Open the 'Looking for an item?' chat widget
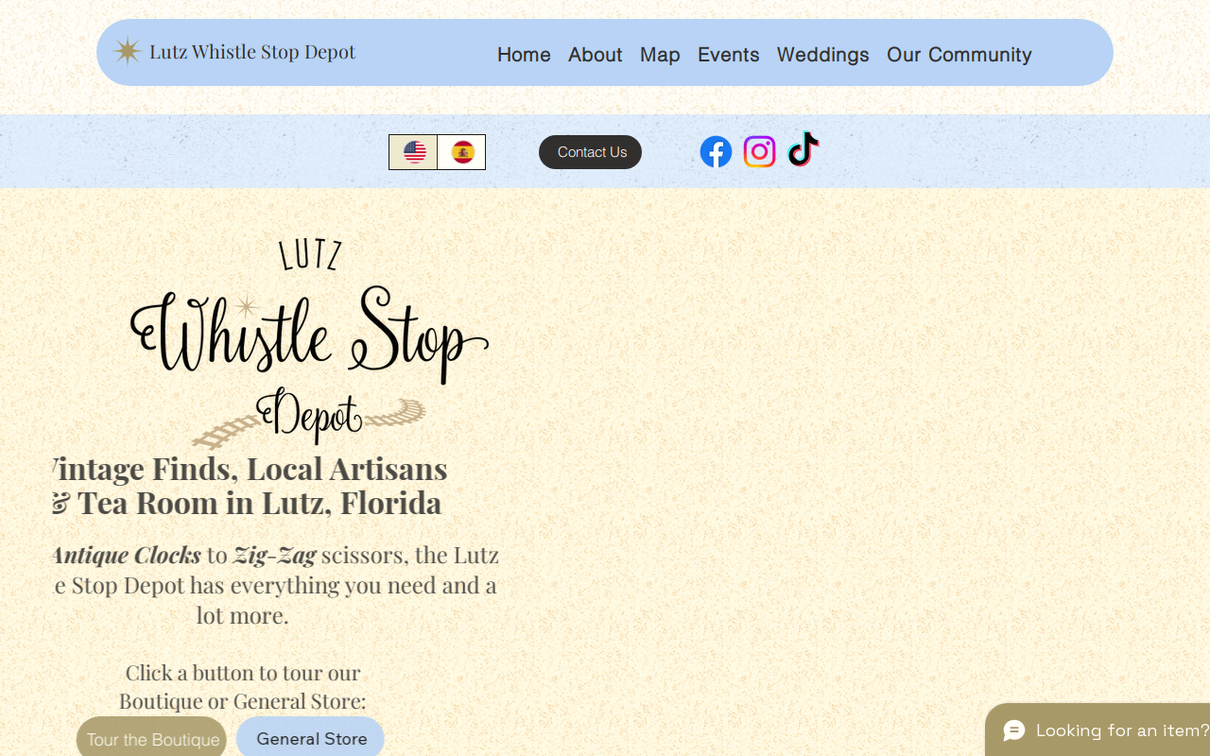The image size is (1210, 756). tap(1098, 730)
